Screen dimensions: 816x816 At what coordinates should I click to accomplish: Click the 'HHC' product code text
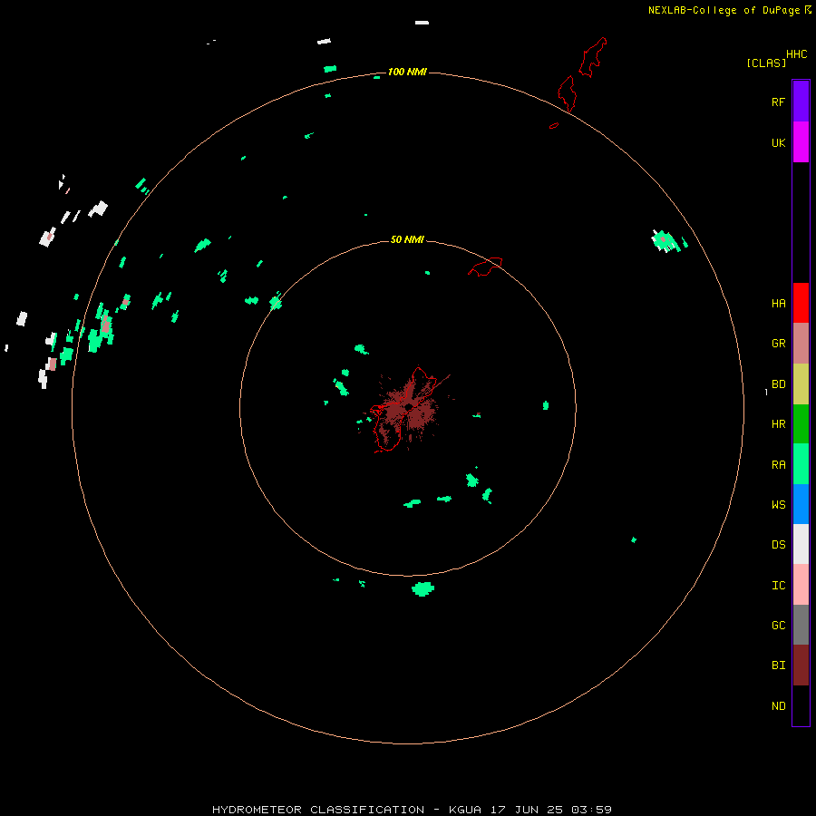(x=797, y=54)
